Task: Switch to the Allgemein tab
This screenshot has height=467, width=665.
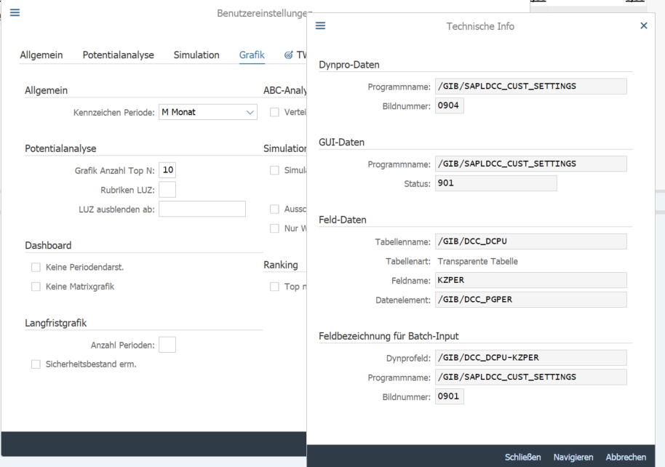Action: pyautogui.click(x=41, y=55)
